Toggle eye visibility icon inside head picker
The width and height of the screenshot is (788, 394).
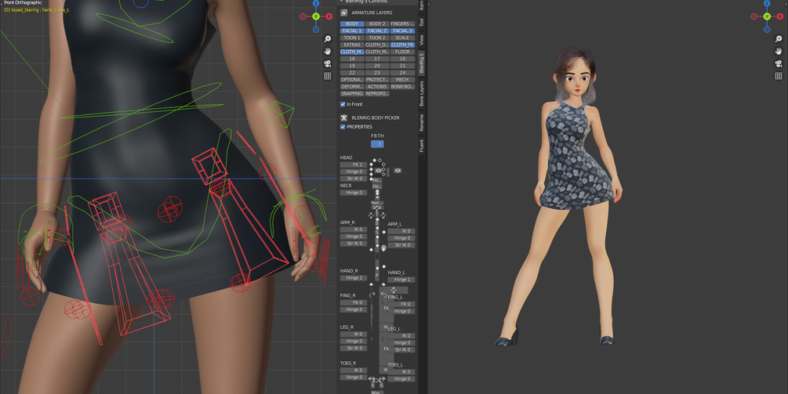point(379,171)
